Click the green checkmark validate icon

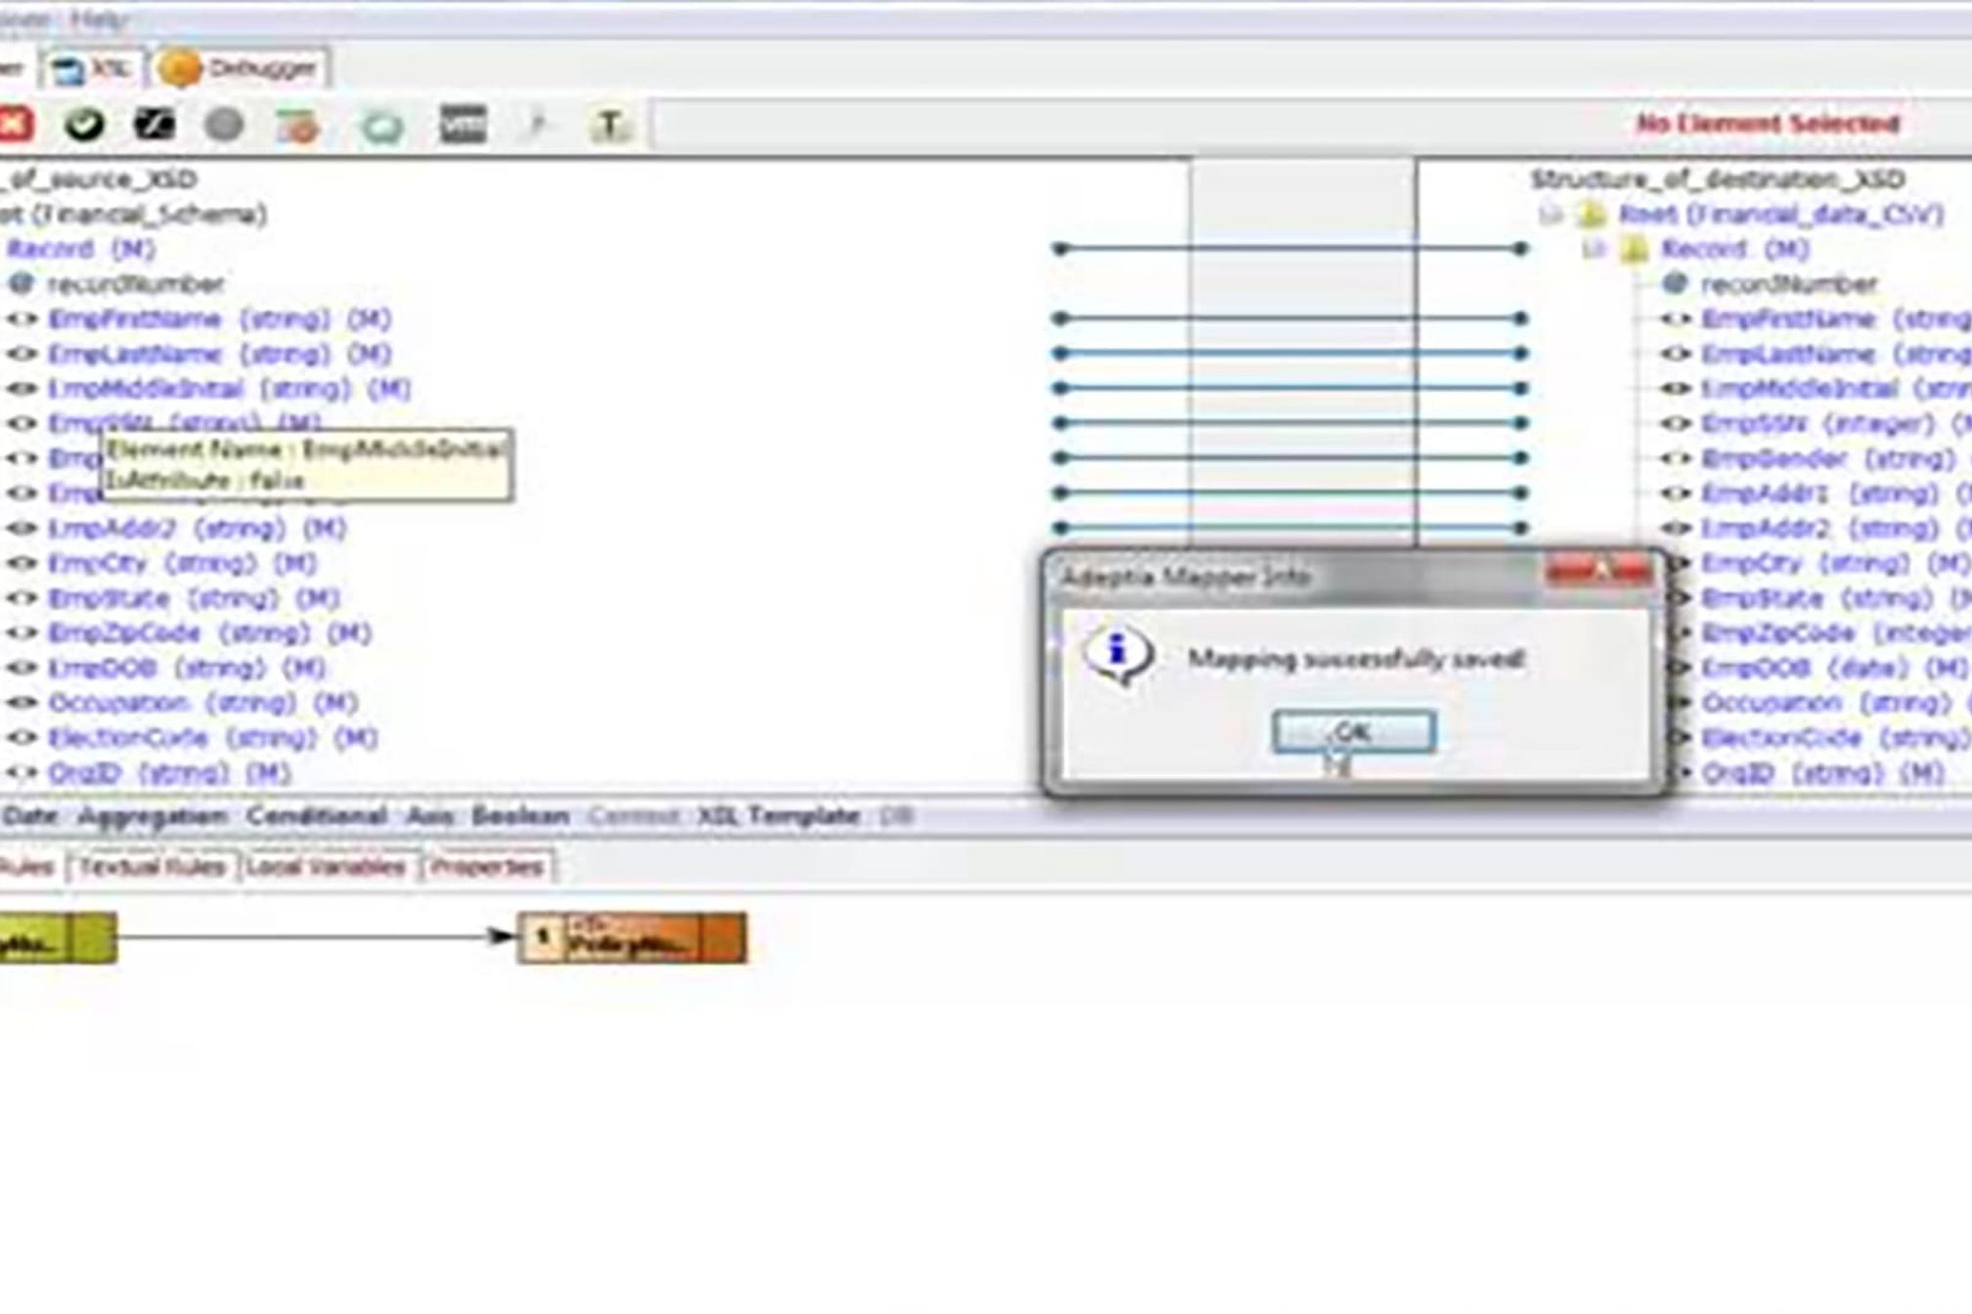point(85,124)
